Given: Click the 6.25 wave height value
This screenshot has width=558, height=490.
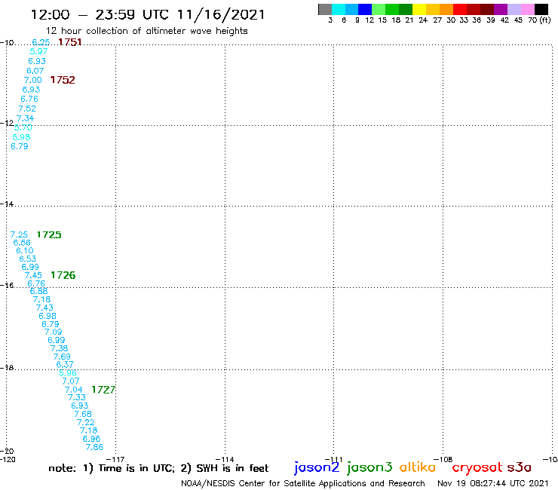Looking at the screenshot, I should tap(41, 42).
